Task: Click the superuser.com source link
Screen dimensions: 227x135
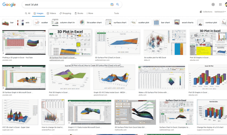Action: [x=8, y=130]
